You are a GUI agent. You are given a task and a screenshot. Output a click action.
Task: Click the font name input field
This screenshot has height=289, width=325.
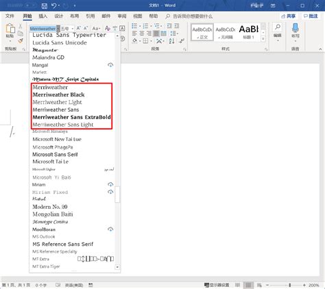click(x=43, y=29)
